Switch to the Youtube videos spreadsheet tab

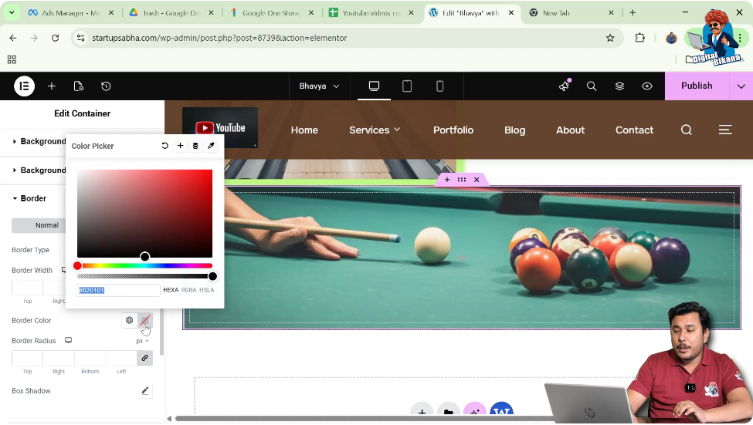pos(371,13)
